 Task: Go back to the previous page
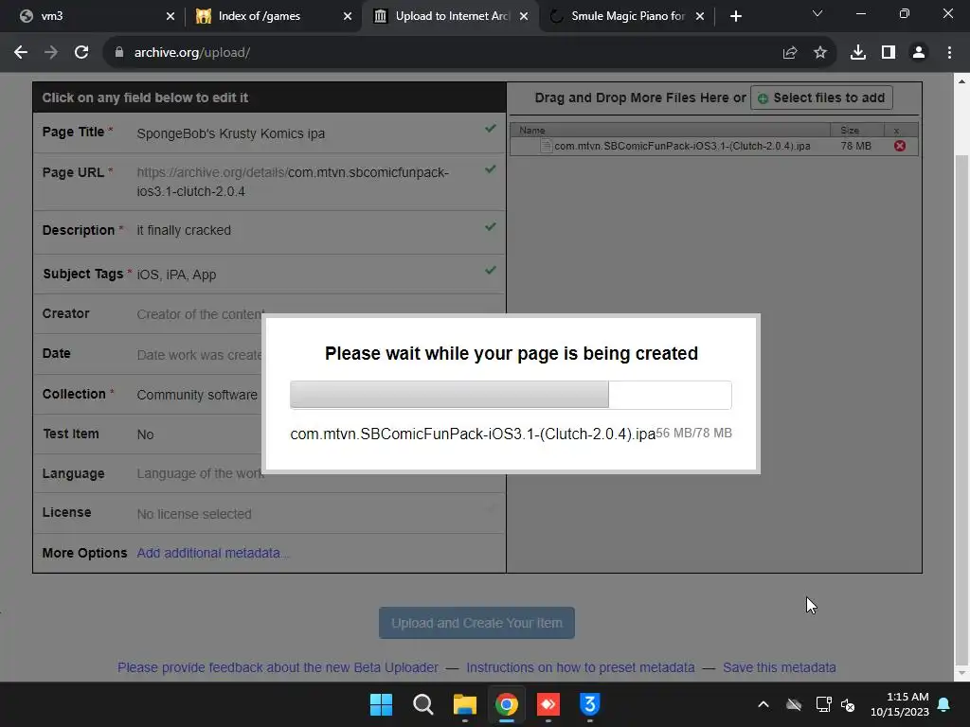click(21, 53)
